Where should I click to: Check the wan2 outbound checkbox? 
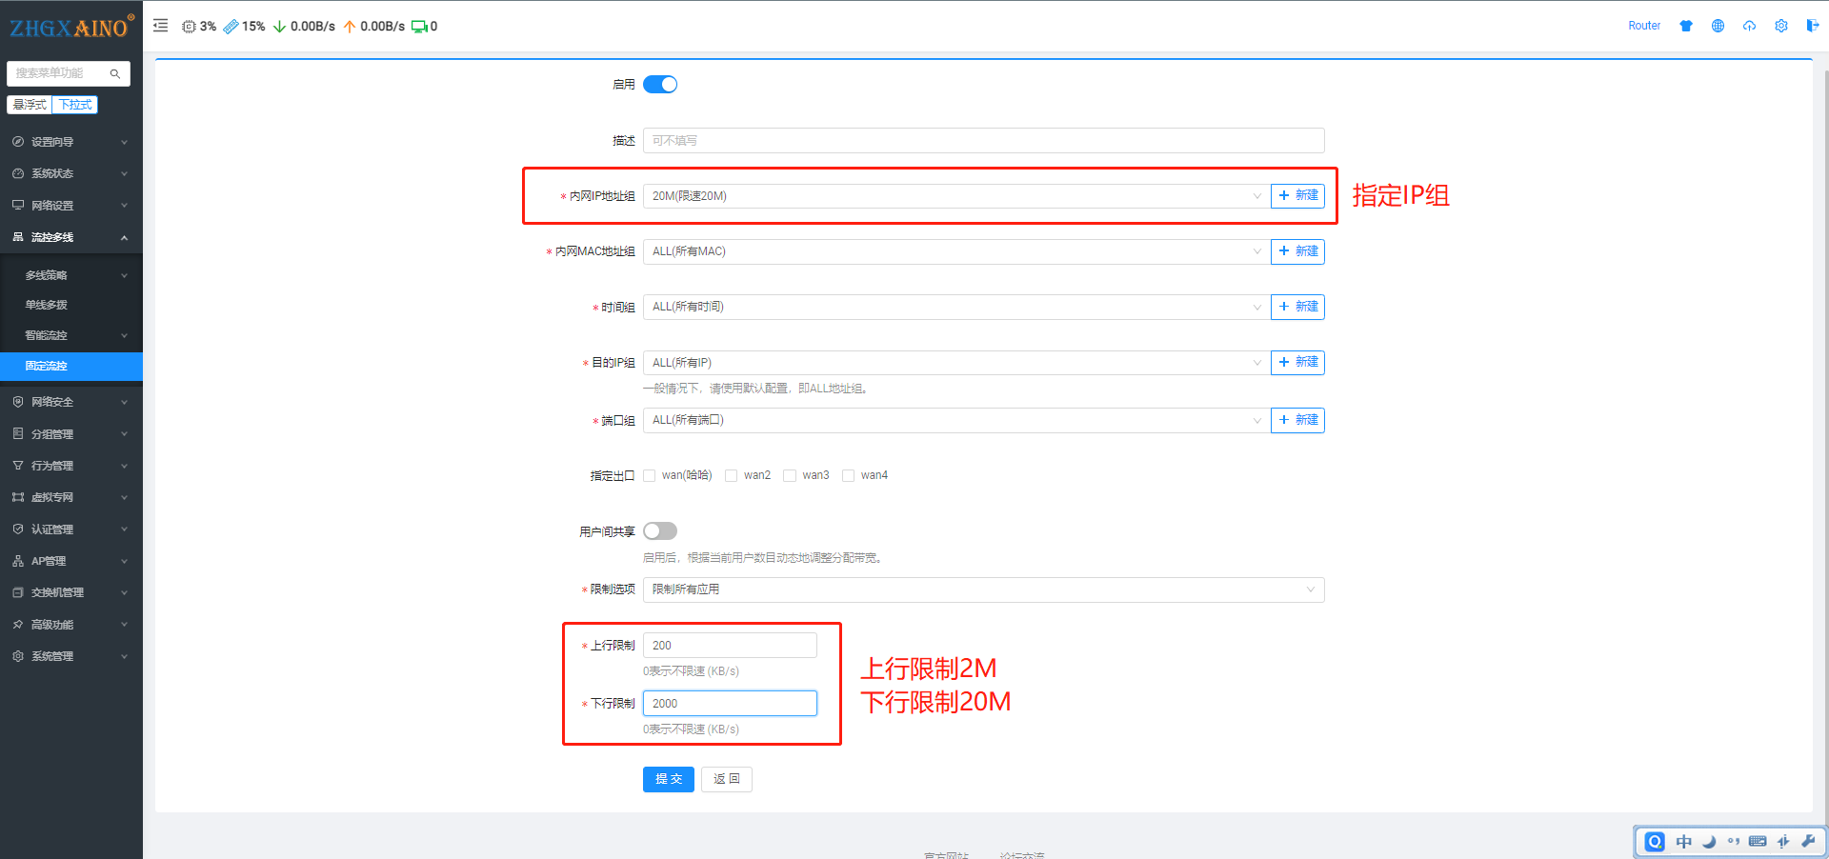[732, 475]
